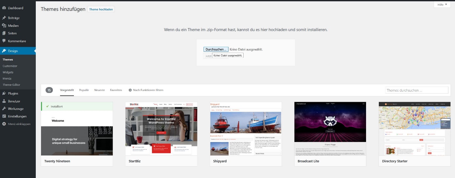Click the Shipyard theme name label
This screenshot has height=178, width=455.
220,161
